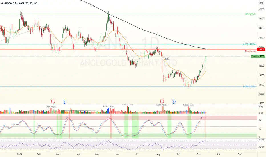This screenshot has width=266, height=157.
Task: Click the 24000 price axis value
Action: click(x=261, y=75)
